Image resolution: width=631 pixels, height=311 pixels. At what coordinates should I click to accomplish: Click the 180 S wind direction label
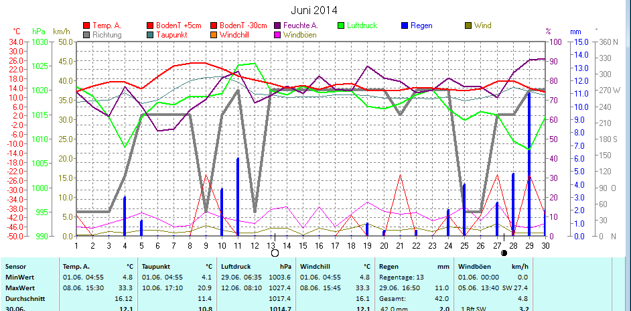tap(608, 139)
